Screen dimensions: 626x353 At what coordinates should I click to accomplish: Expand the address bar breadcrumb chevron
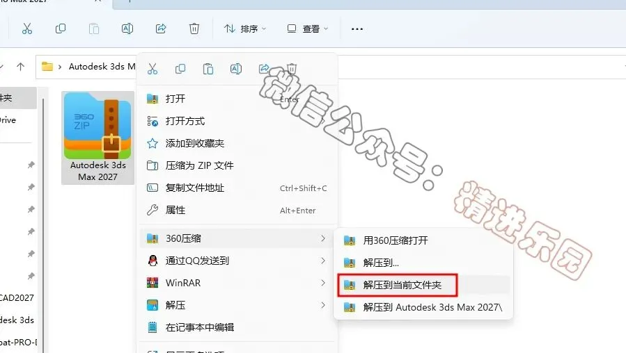point(60,67)
